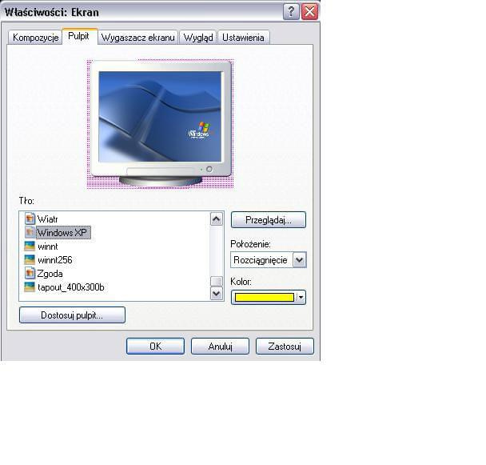Click the yellow Kolor swatch
The image size is (486, 465).
pyautogui.click(x=265, y=298)
